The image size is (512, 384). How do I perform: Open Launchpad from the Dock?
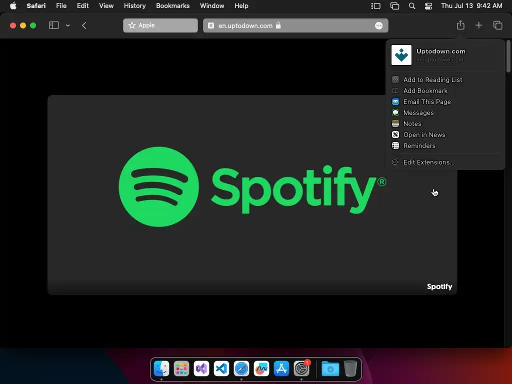181,369
